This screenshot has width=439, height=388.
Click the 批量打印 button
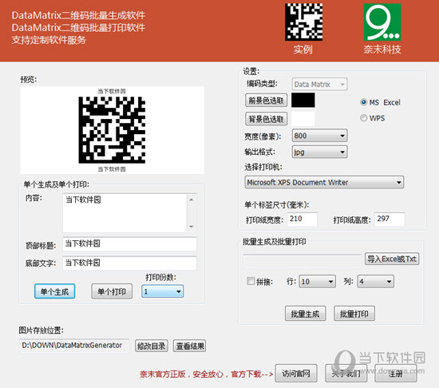[354, 314]
